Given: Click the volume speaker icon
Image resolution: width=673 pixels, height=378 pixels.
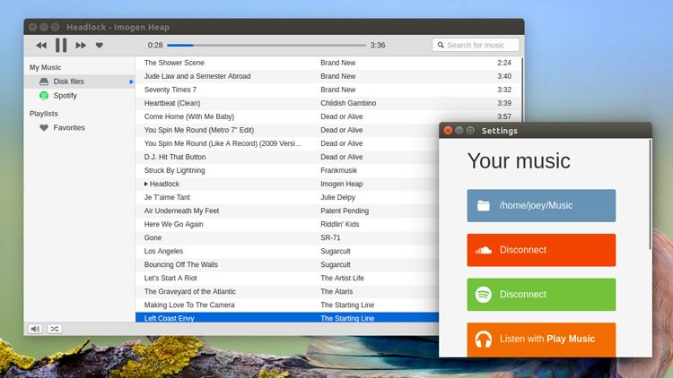Looking at the screenshot, I should [x=35, y=329].
